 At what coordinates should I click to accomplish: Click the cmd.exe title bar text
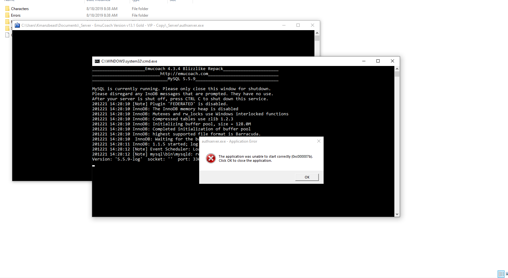tap(129, 61)
